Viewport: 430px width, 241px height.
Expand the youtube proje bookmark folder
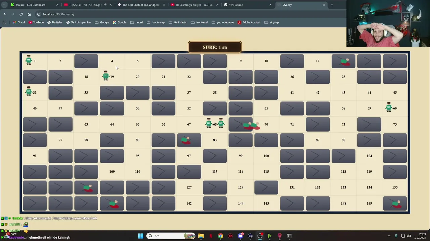coord(222,22)
